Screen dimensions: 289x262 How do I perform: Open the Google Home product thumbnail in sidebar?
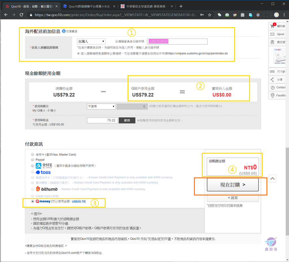pyautogui.click(x=279, y=56)
